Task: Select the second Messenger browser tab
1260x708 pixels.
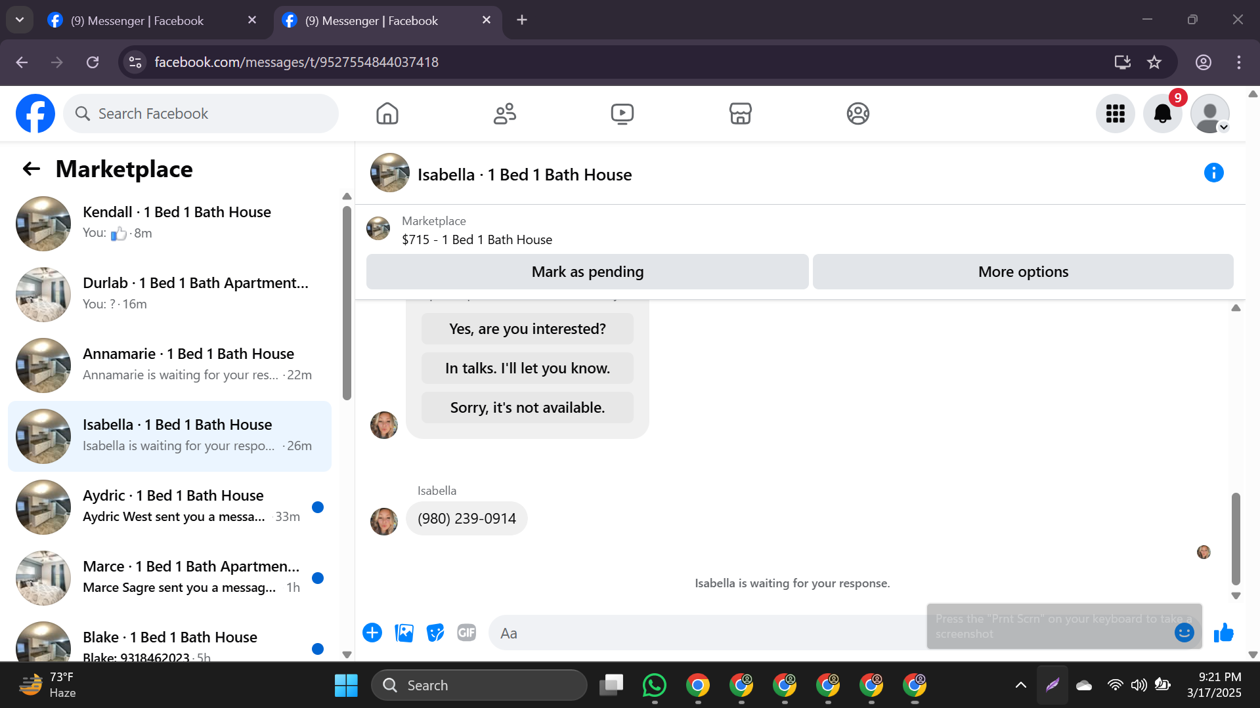Action: pyautogui.click(x=387, y=20)
